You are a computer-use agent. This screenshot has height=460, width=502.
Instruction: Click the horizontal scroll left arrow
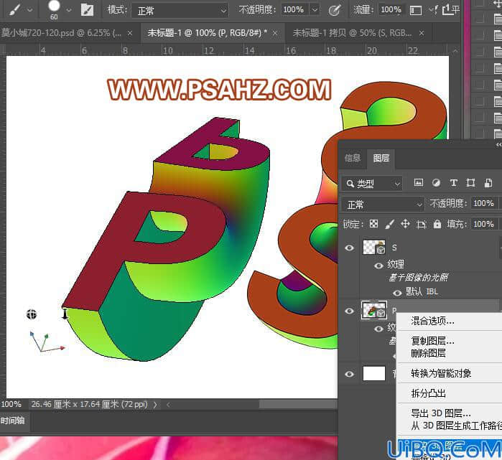click(x=168, y=405)
